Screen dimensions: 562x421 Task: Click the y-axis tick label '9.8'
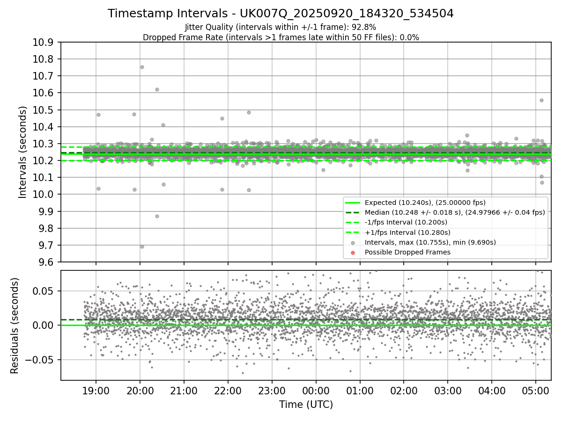[45, 228]
